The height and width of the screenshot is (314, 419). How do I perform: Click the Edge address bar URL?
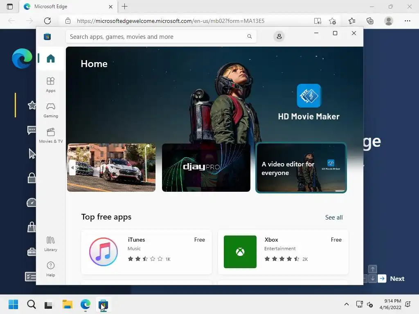click(x=171, y=21)
